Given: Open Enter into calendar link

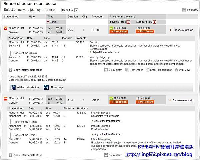Looking at the screenshot, I should 161,70.
